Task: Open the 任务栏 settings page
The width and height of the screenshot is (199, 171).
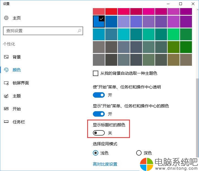Action: point(19,122)
